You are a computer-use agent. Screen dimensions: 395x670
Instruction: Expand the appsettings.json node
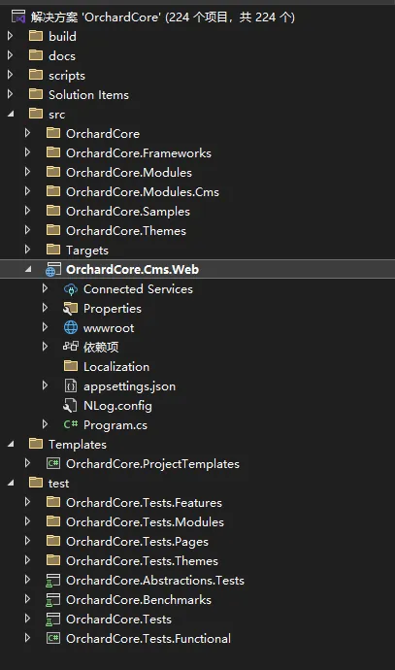tap(46, 385)
